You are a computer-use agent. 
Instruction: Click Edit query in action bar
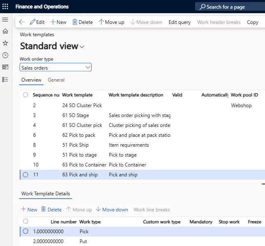[180, 22]
